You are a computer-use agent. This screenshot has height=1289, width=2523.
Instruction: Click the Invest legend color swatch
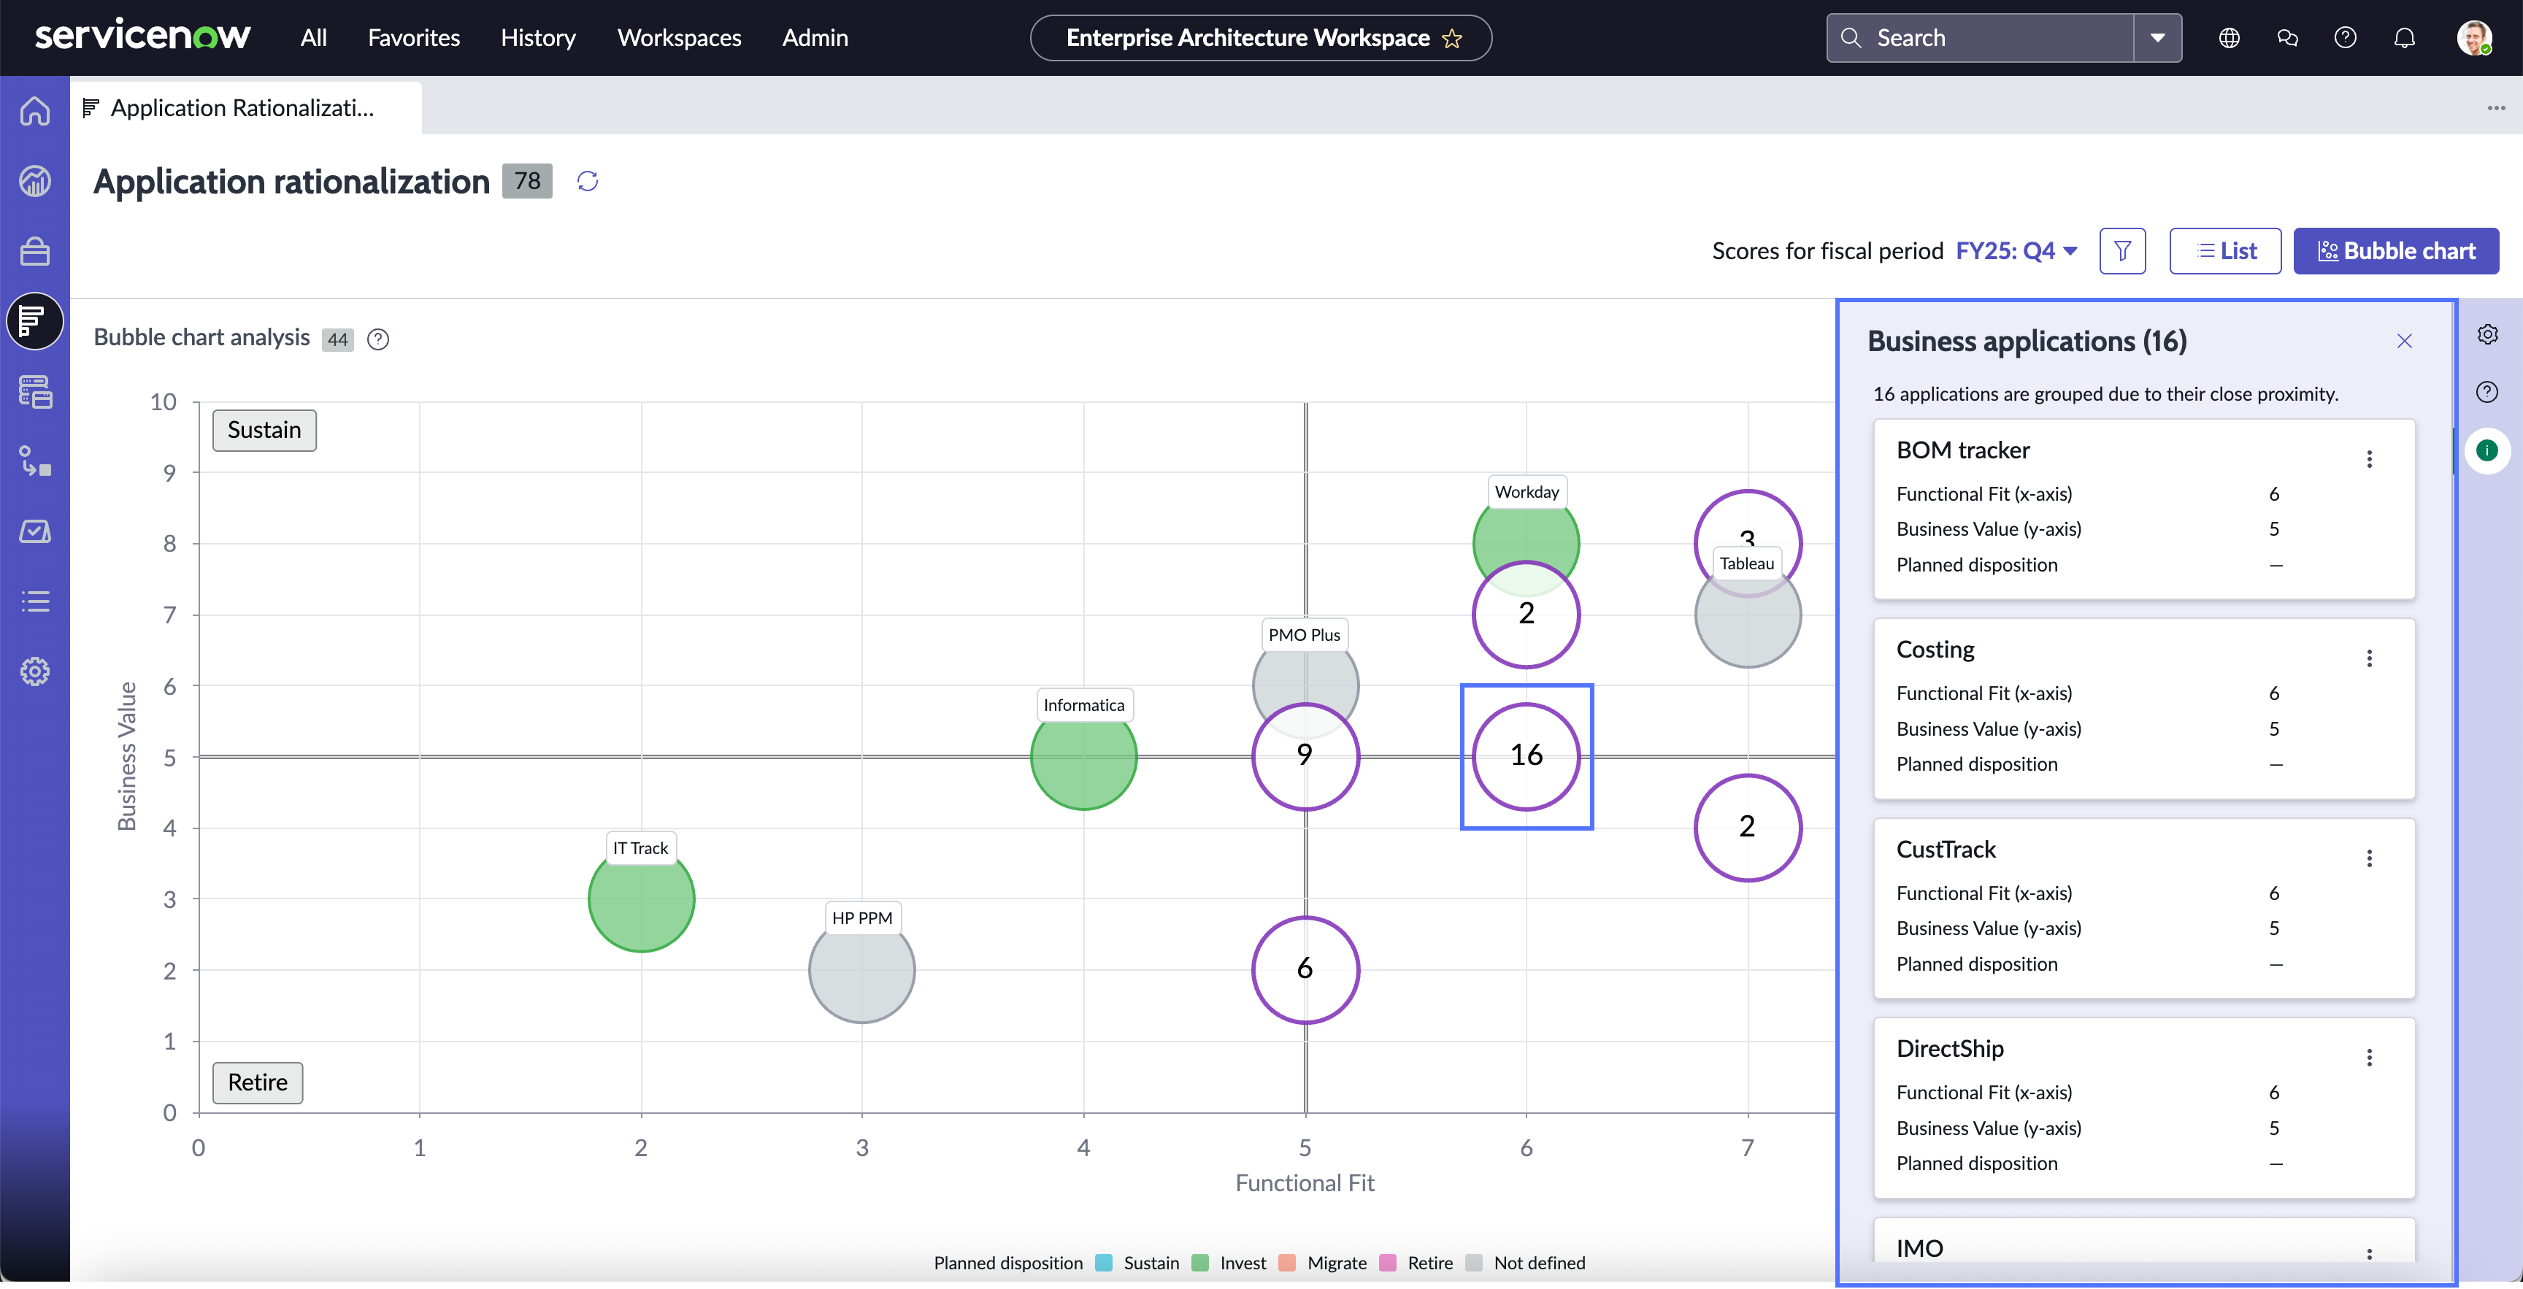(1199, 1263)
